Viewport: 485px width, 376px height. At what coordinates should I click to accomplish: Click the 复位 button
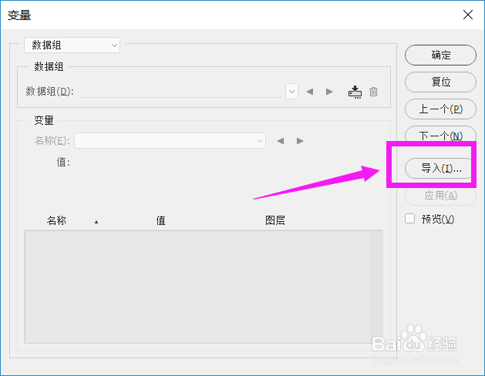coord(440,82)
